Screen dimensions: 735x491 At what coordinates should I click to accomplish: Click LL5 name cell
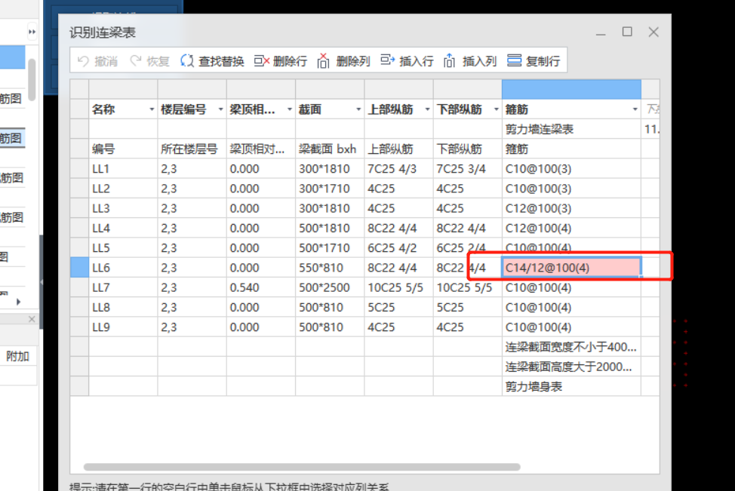click(x=123, y=248)
